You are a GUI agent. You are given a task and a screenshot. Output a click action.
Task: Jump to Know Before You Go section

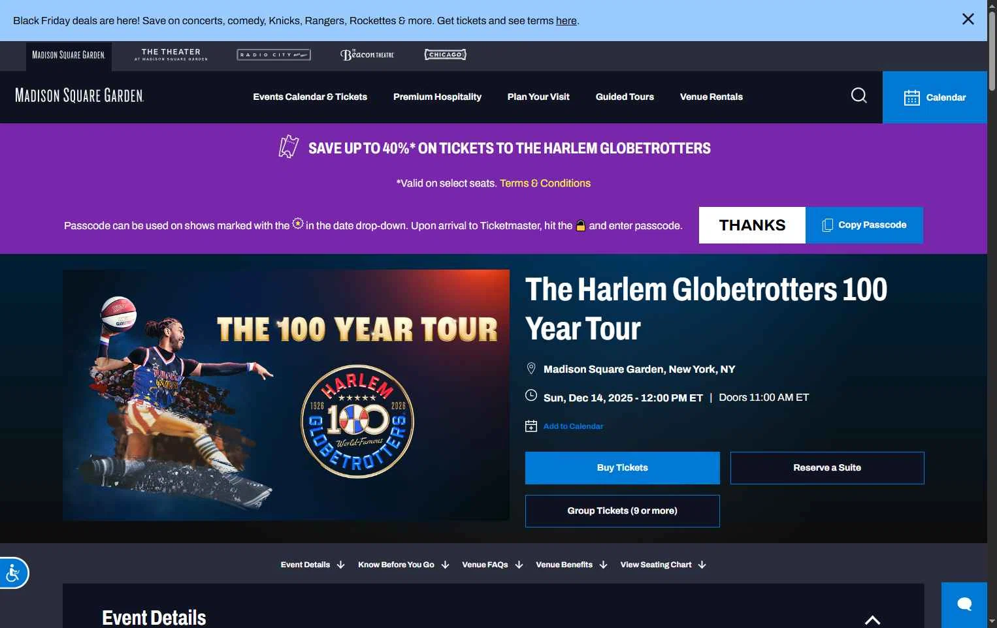click(403, 565)
